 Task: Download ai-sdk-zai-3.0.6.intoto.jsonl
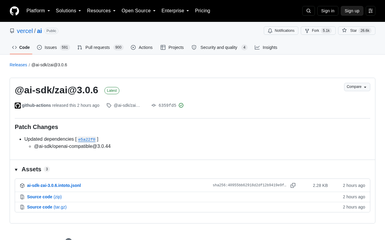coord(54,185)
